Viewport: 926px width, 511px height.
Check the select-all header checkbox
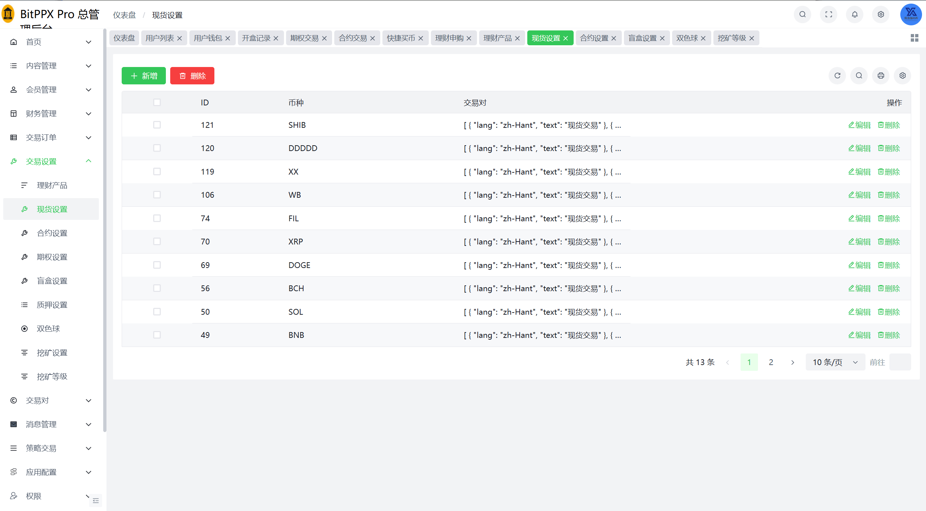[157, 102]
